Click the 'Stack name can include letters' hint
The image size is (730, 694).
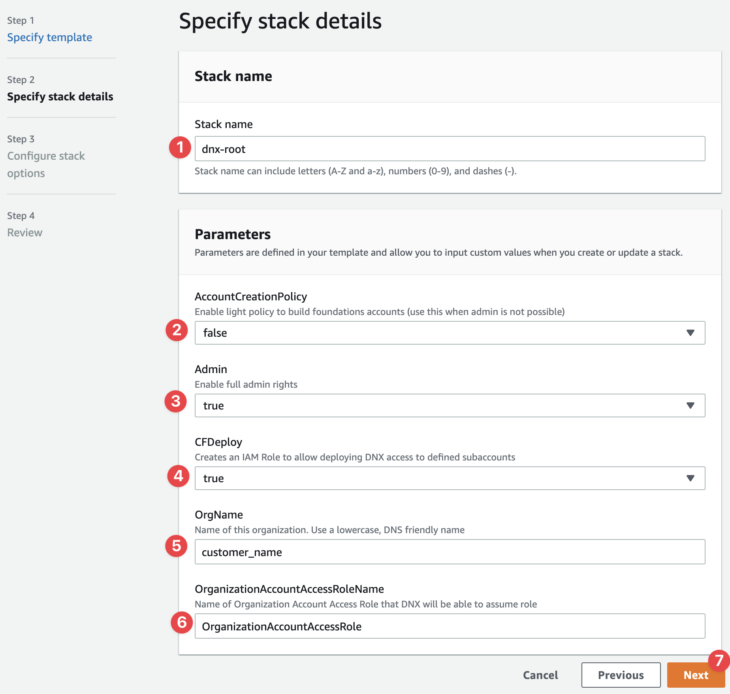pos(356,171)
